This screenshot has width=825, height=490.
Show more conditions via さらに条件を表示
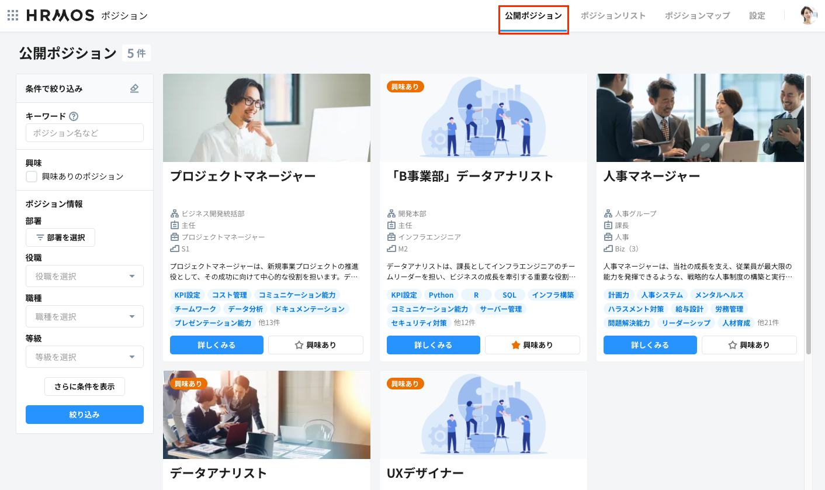point(84,387)
